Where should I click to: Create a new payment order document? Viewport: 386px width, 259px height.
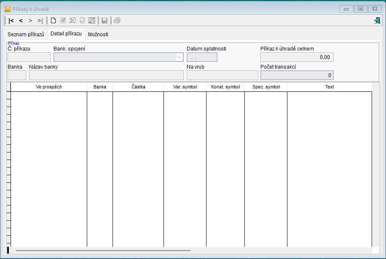[x=53, y=20]
